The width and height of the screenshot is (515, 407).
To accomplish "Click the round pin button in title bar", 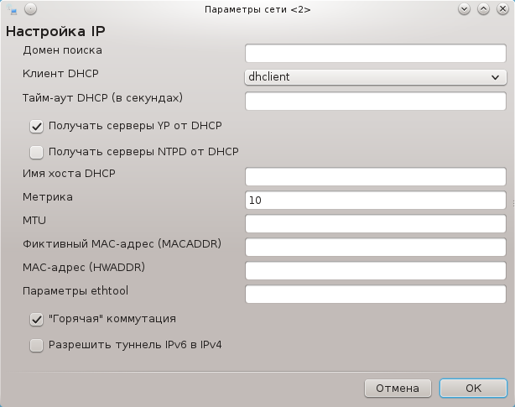I will pos(30,9).
